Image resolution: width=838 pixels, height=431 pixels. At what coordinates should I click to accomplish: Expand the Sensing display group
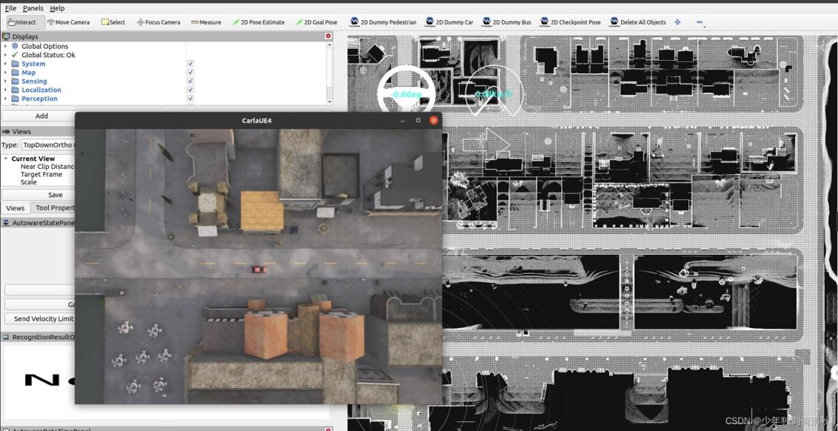click(x=6, y=81)
